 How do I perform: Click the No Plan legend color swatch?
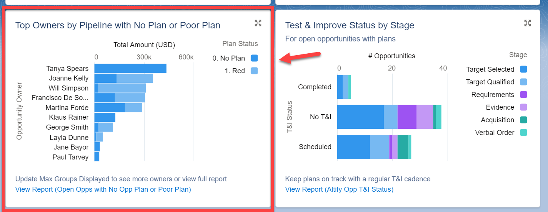coord(254,58)
